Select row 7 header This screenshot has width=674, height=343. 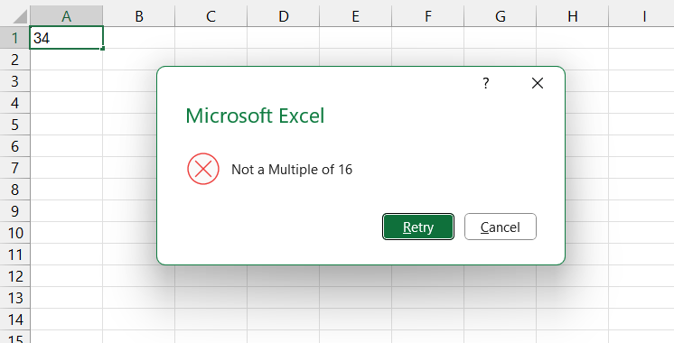click(x=15, y=168)
